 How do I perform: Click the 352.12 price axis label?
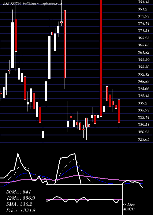[x=144, y=74]
